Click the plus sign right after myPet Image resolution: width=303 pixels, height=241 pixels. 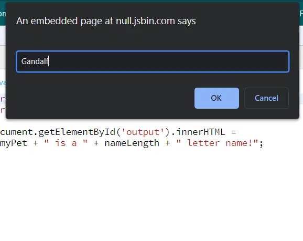point(36,143)
